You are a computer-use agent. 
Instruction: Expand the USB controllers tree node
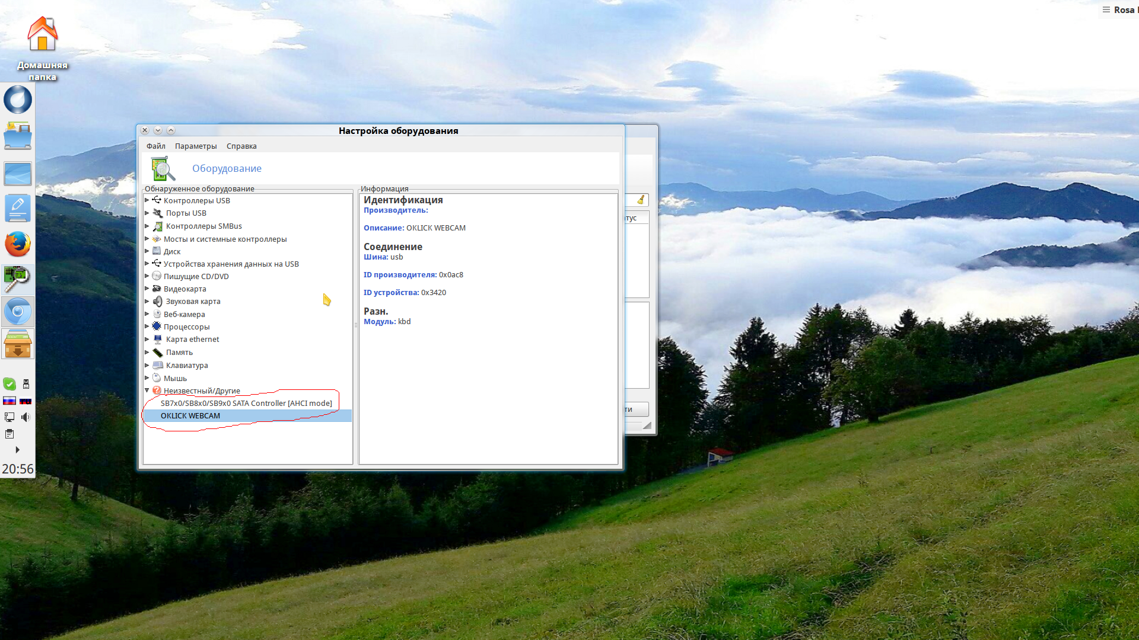(147, 200)
